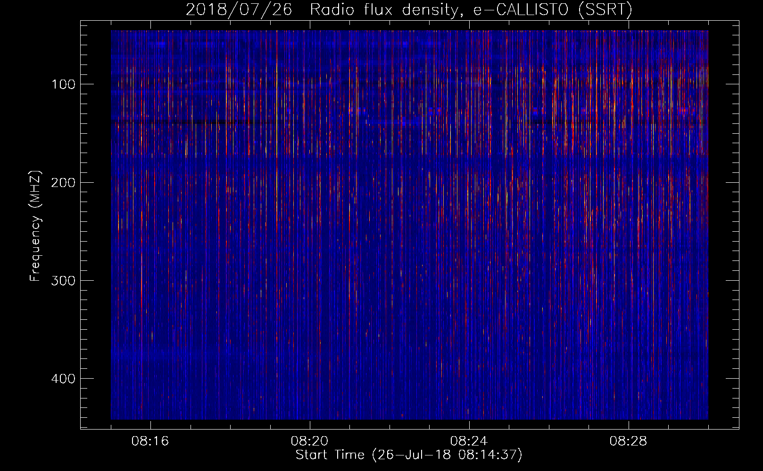Click the '08:16' time tick label
The image size is (763, 471).
150,441
